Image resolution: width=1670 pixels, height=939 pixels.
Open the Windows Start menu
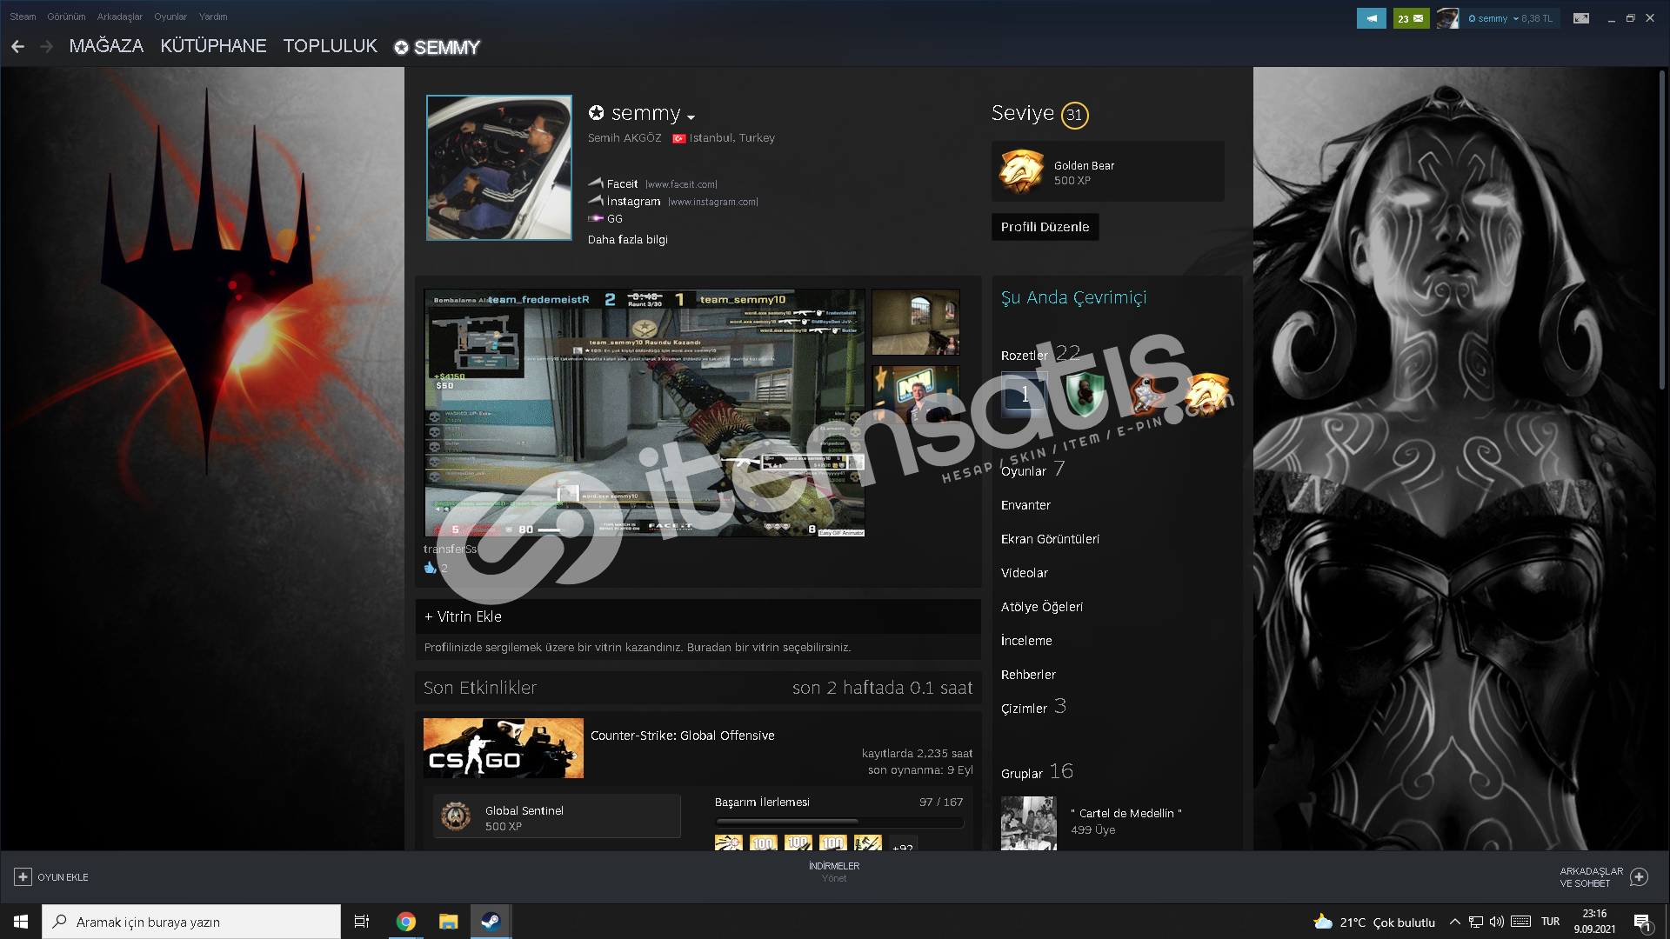pyautogui.click(x=21, y=922)
